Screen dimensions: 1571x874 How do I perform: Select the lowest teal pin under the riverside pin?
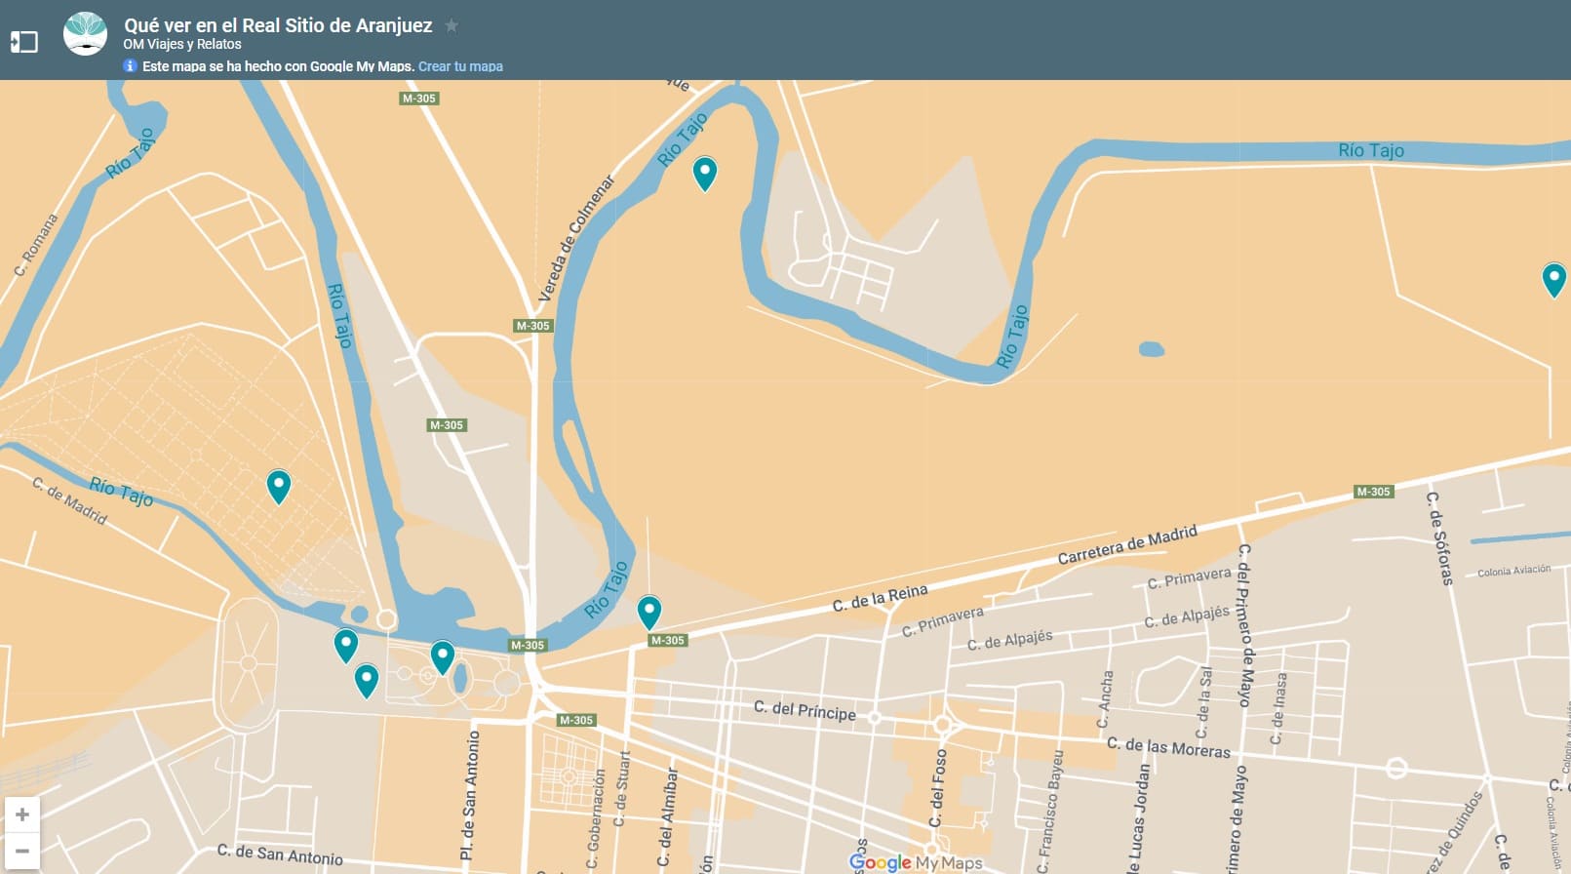(x=367, y=681)
